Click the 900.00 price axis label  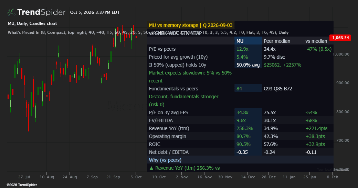[x=343, y=83]
